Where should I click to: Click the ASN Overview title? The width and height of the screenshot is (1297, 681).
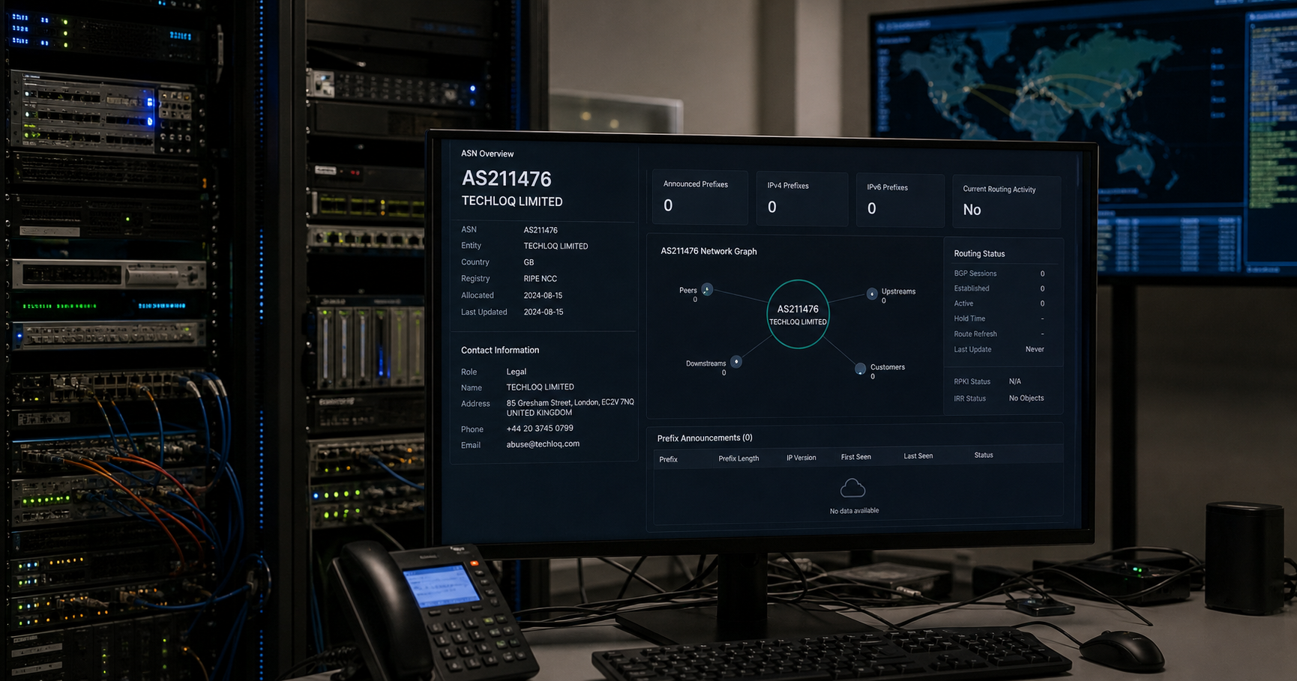[487, 154]
